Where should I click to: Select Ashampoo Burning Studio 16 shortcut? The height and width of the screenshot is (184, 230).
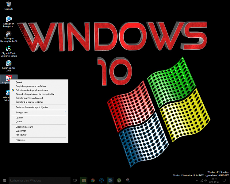[x=9, y=37]
